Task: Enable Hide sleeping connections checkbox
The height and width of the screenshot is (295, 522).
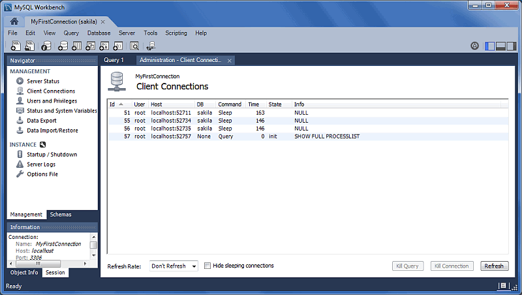Action: click(x=207, y=266)
